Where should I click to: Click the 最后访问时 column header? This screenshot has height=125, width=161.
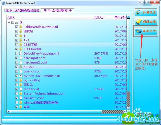click(x=120, y=18)
